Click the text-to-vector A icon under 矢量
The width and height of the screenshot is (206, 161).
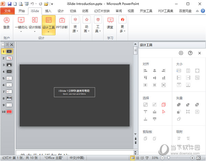tap(197, 112)
